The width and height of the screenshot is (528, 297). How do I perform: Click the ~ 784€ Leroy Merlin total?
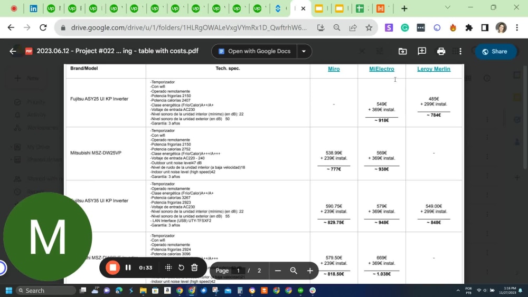[x=433, y=115]
